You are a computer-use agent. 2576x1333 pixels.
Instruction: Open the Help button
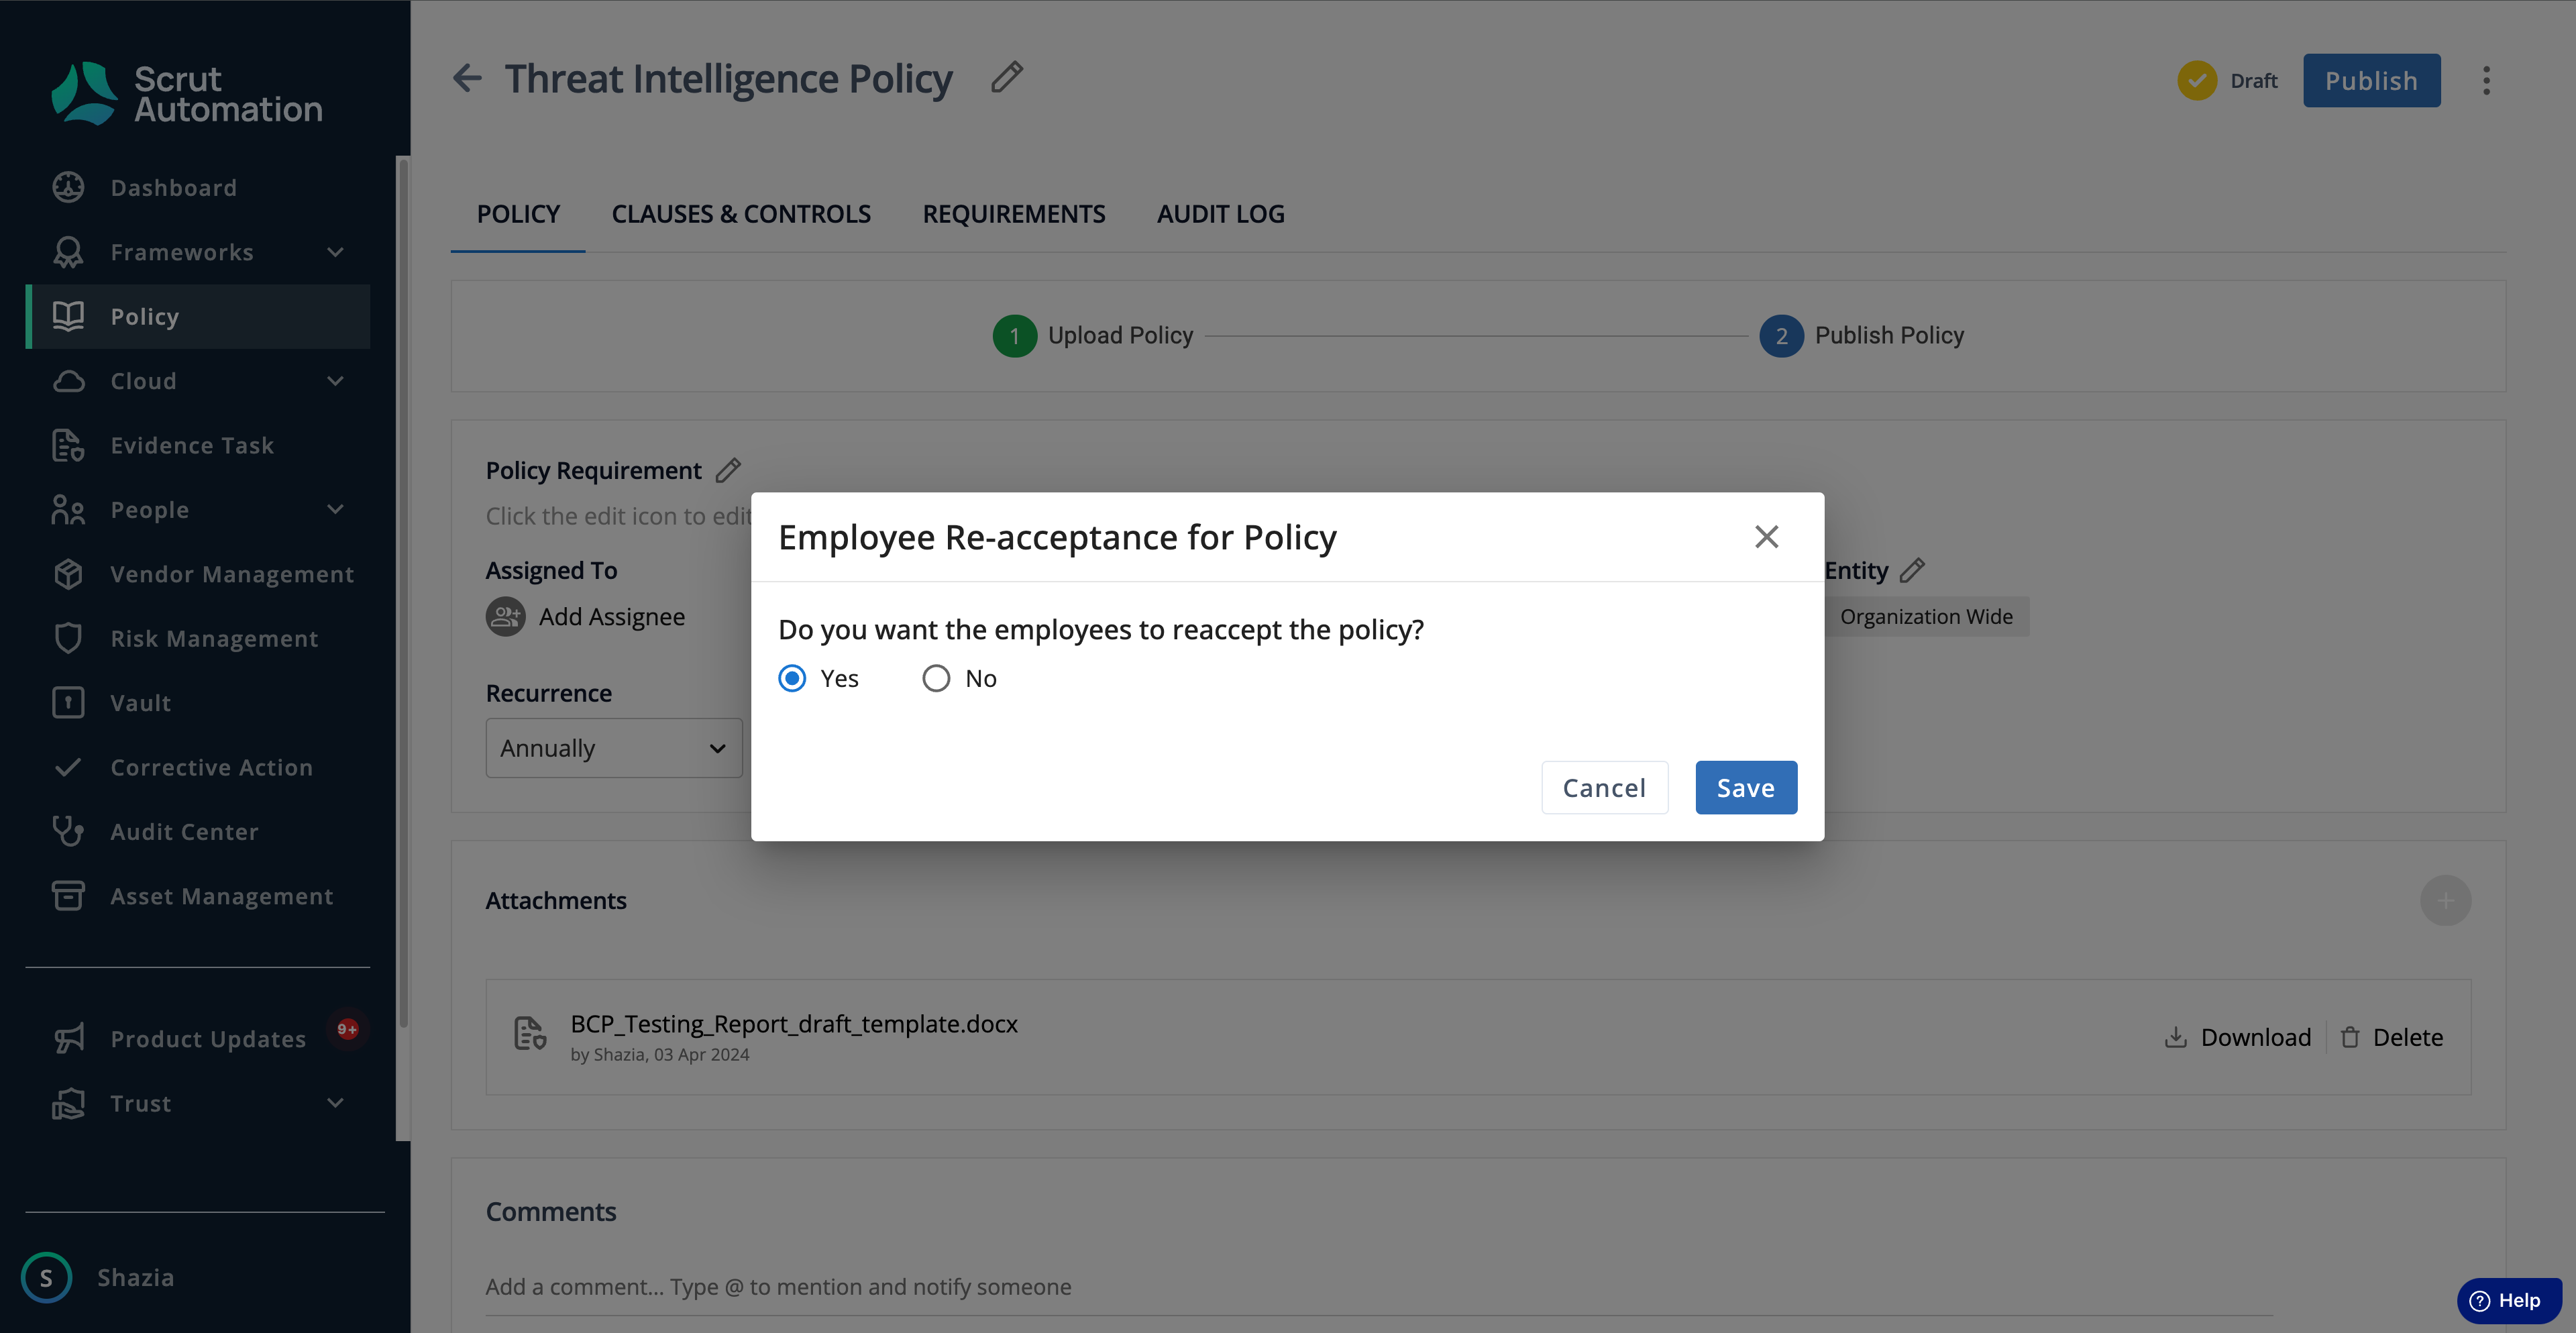[x=2509, y=1300]
